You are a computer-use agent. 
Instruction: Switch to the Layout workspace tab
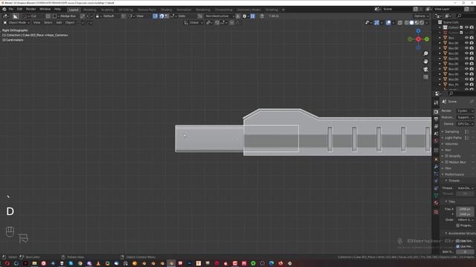[74, 10]
